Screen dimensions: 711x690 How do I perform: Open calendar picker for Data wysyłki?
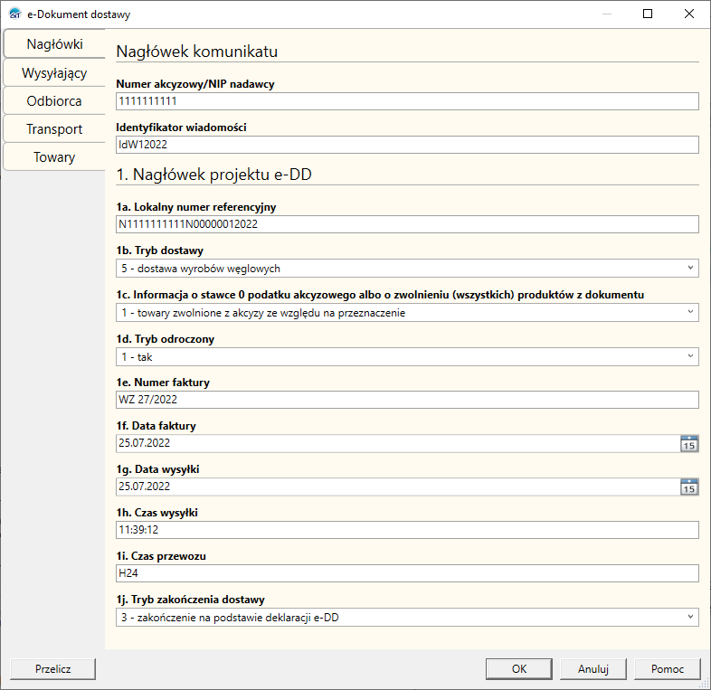[x=688, y=487]
